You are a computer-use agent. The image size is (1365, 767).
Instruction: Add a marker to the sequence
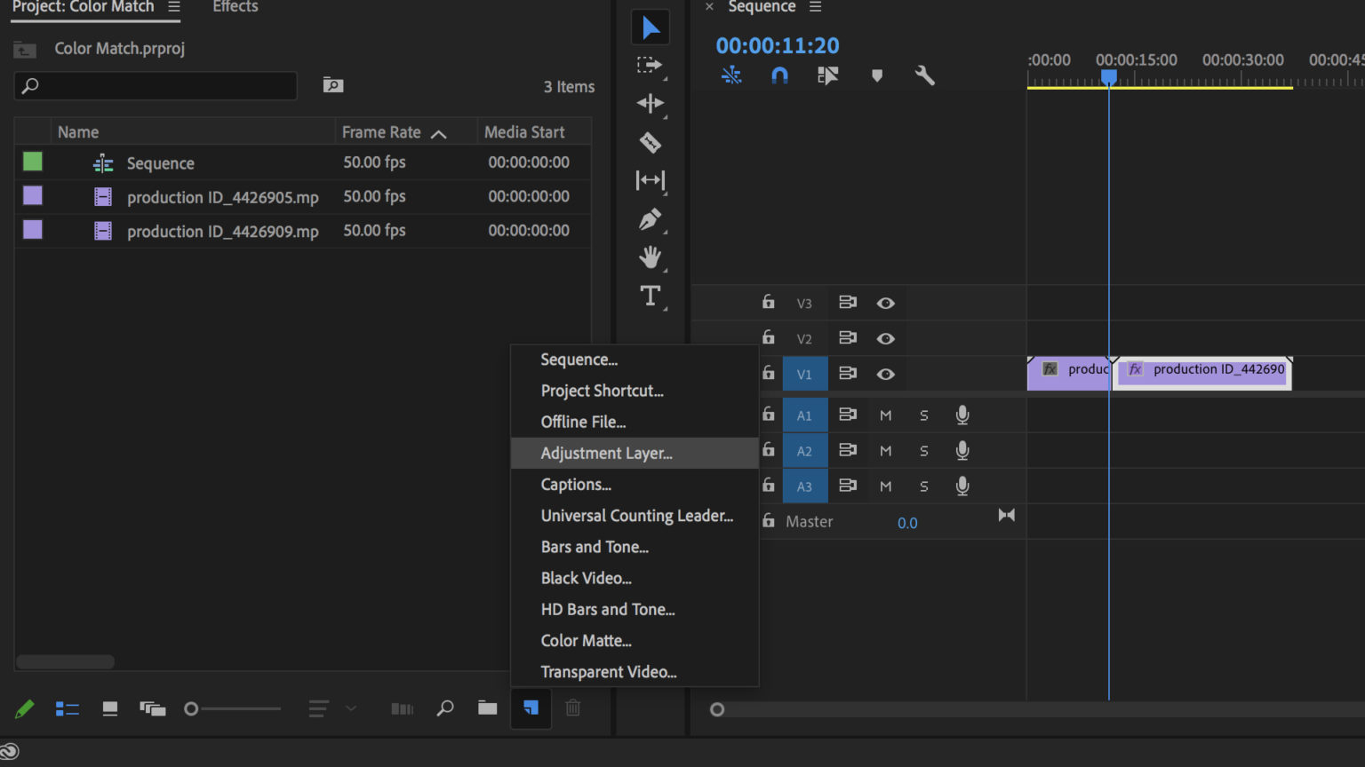[876, 75]
